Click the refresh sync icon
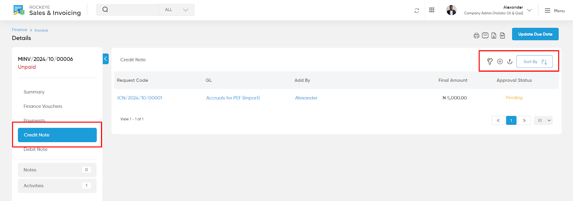Screen dimensions: 573x201 tap(416, 10)
